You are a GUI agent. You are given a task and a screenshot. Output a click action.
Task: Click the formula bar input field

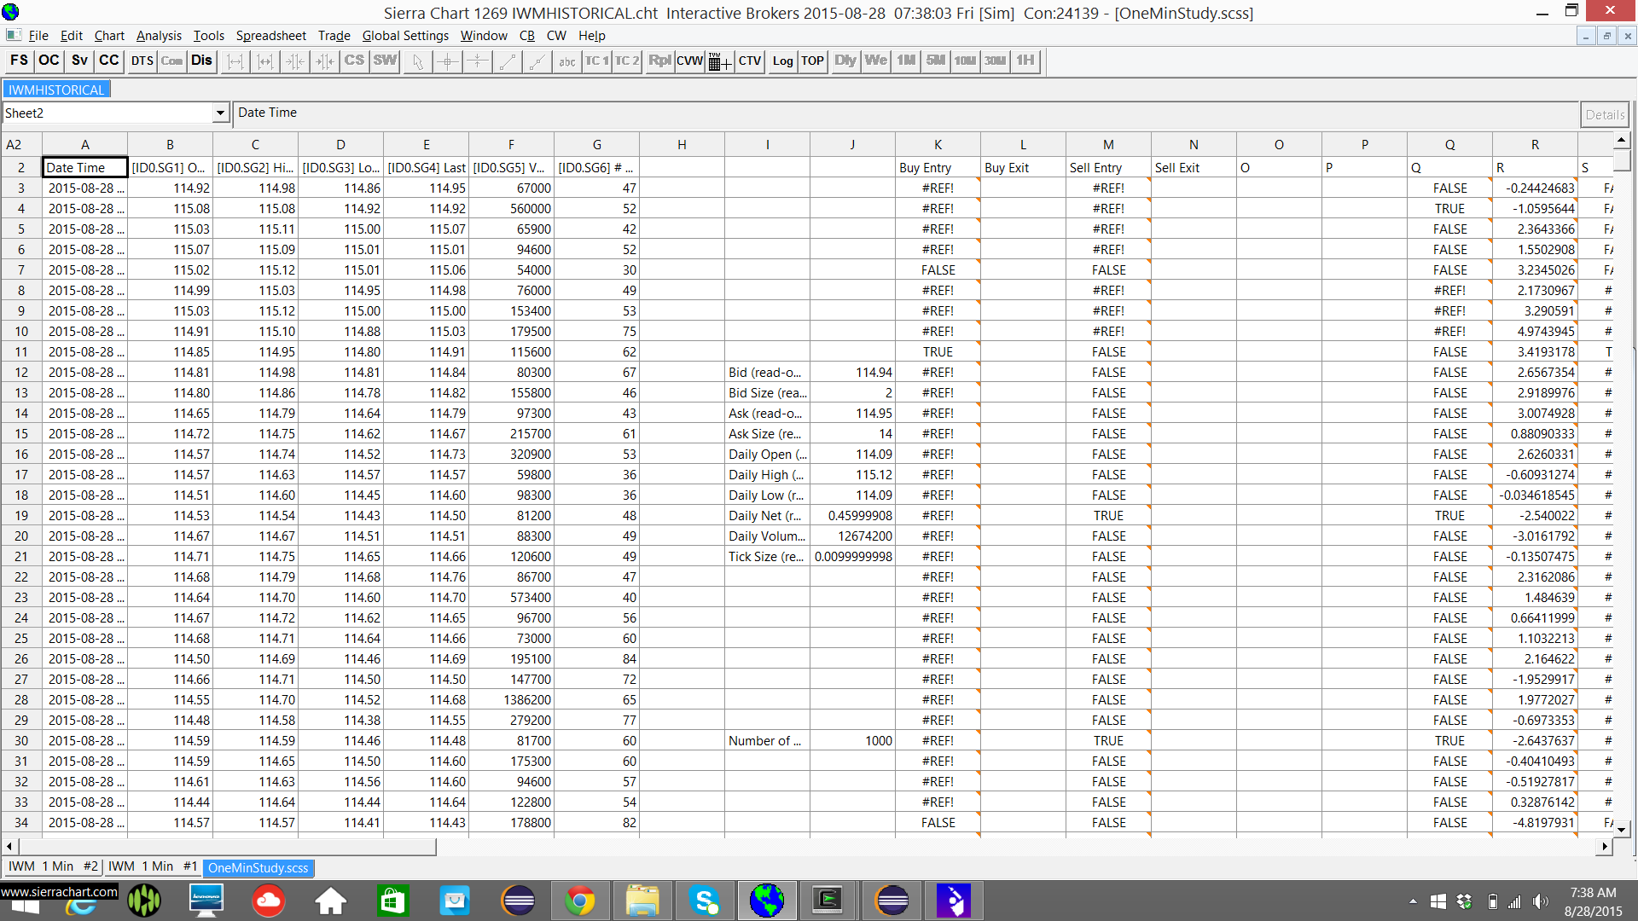tap(904, 113)
